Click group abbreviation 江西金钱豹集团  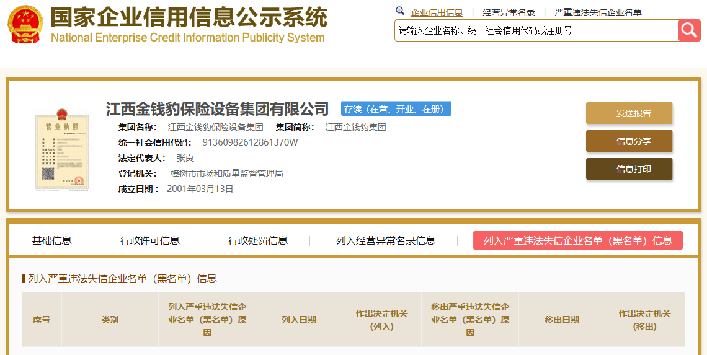(356, 128)
